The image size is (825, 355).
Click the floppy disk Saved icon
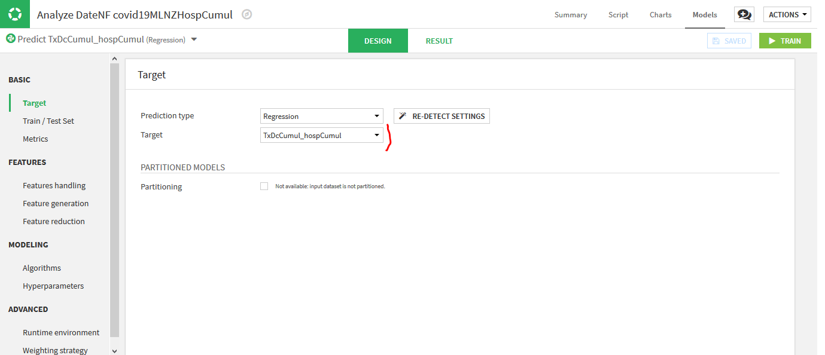[716, 41]
